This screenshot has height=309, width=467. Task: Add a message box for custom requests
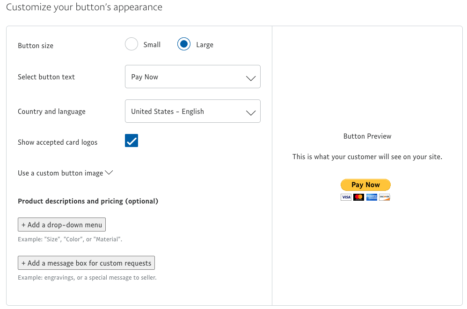[x=86, y=263]
